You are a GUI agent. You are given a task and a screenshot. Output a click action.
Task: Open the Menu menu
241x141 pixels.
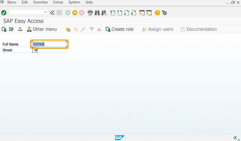pos(12,2)
